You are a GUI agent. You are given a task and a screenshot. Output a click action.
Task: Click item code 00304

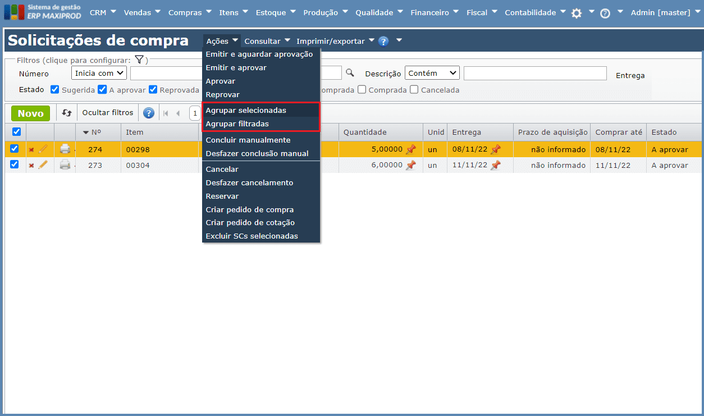pyautogui.click(x=138, y=165)
